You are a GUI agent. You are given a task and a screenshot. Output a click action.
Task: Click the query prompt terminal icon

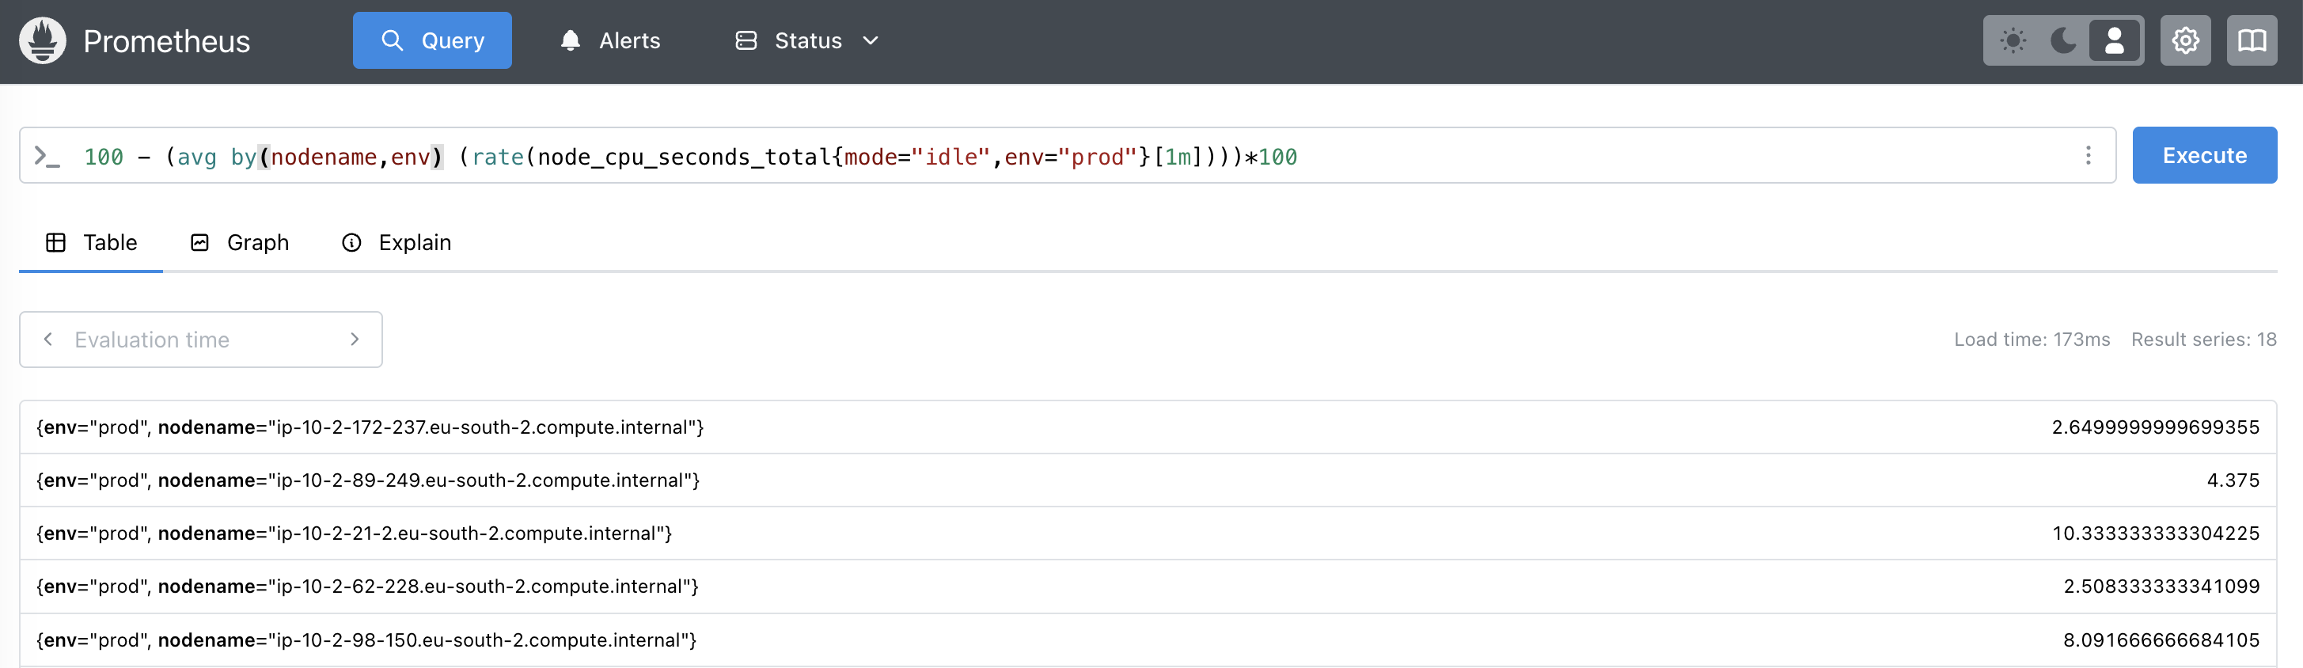coord(47,157)
